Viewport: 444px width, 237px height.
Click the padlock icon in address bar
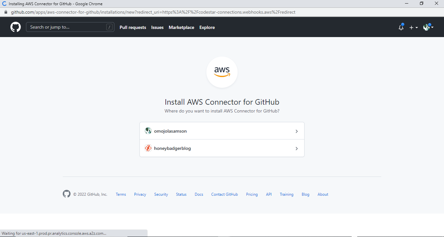tap(6, 12)
